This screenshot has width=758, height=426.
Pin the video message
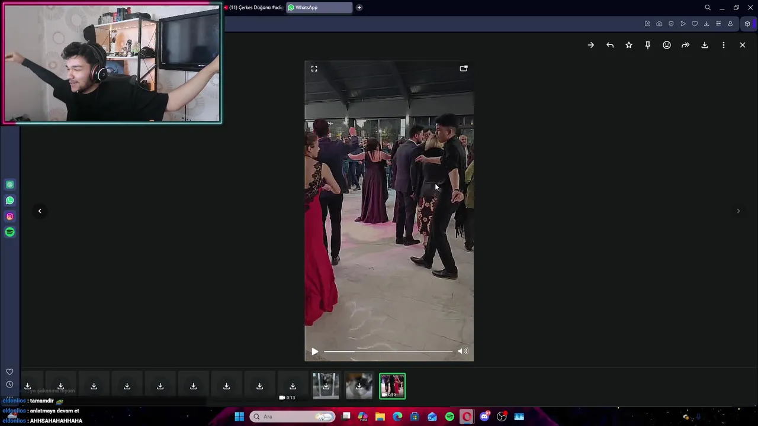tap(648, 45)
